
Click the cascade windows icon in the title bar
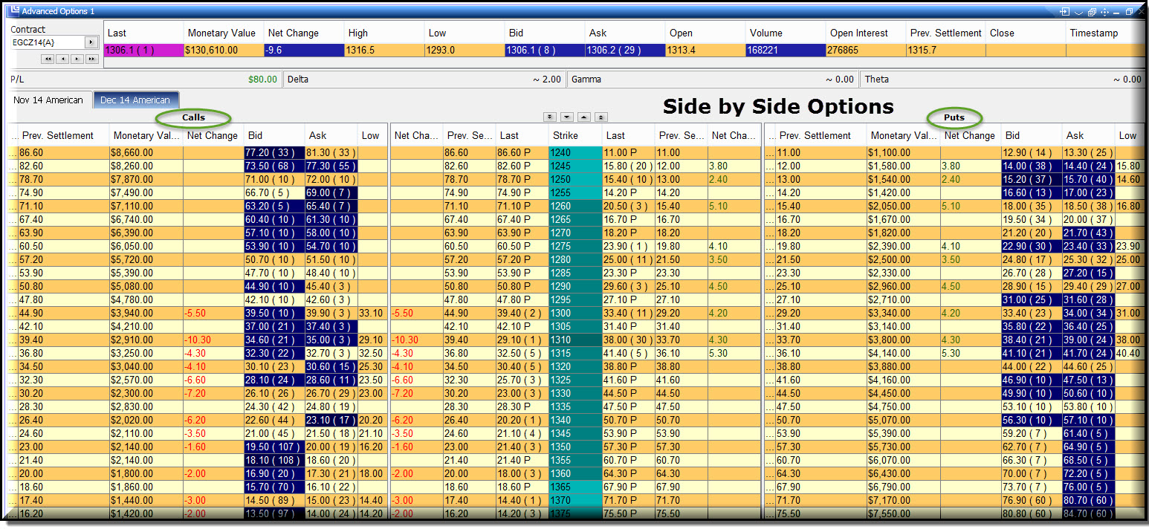pos(1091,12)
